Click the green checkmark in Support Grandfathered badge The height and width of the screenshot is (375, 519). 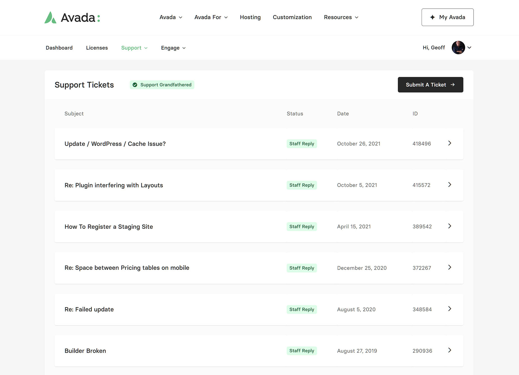[135, 85]
